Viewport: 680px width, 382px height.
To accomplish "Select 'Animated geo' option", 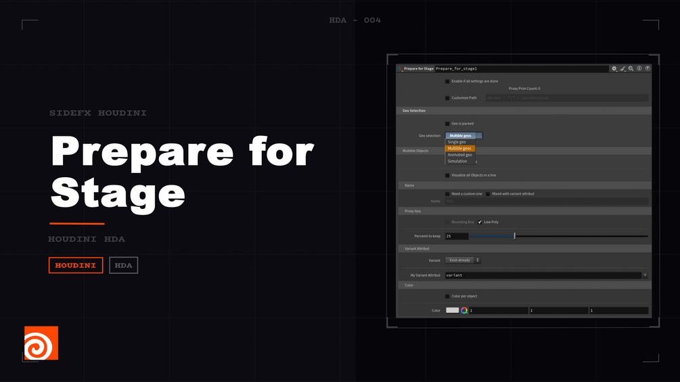I will point(459,155).
